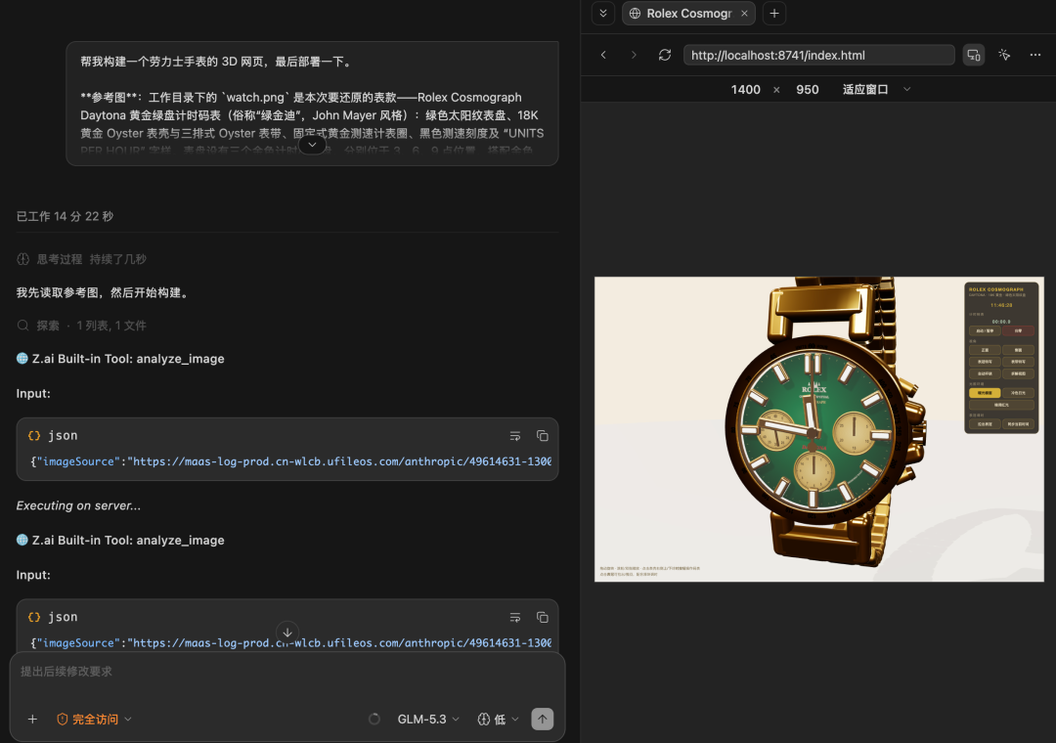Focus the 提出后续修改要求 message input

click(287, 672)
